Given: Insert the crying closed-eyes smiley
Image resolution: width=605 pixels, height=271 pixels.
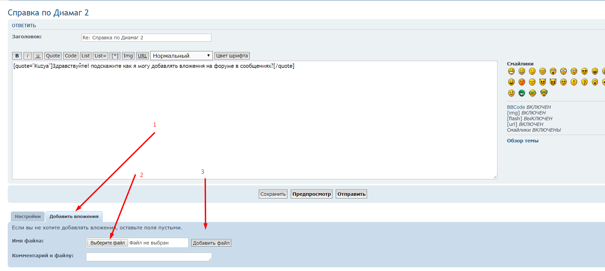Looking at the screenshot, I should (532, 82).
